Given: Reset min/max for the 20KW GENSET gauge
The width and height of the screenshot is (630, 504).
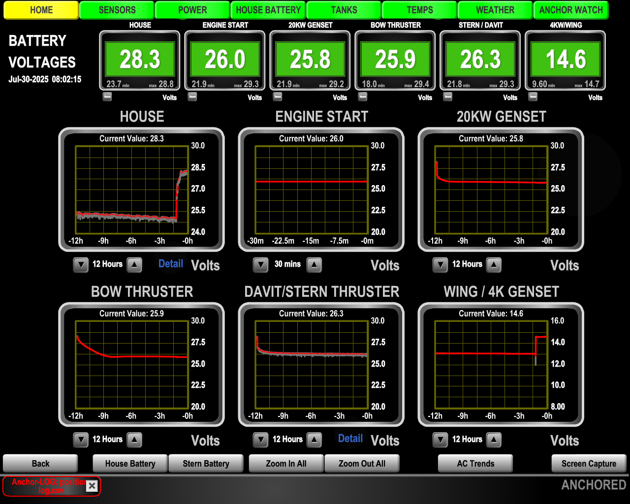Looking at the screenshot, I should tap(277, 96).
